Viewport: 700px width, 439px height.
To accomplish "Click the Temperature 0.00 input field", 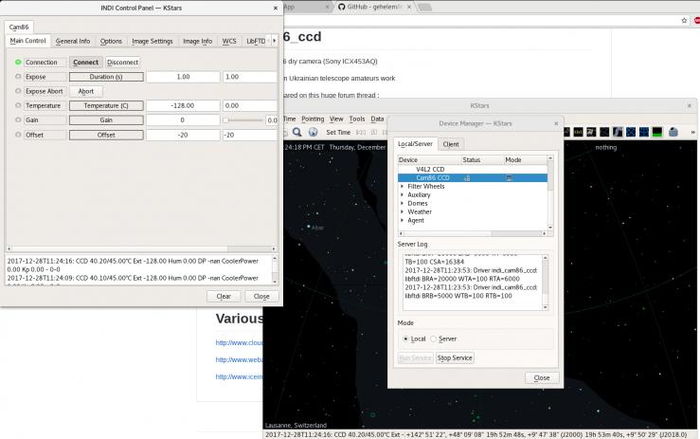I will pyautogui.click(x=249, y=106).
